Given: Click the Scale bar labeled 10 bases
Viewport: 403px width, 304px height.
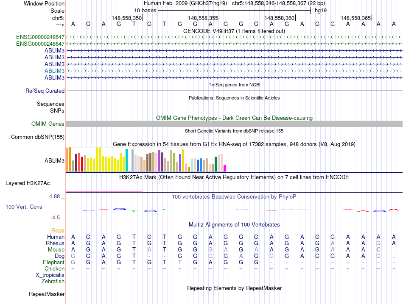Looking at the screenshot, I should pyautogui.click(x=234, y=10).
